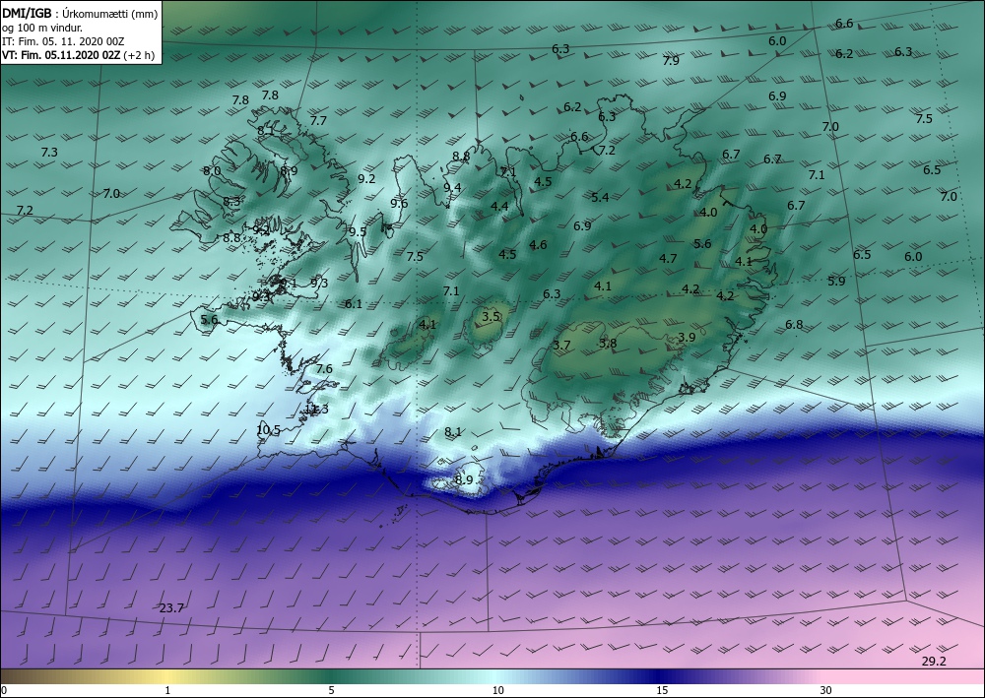Click the color scale tick label 10
This screenshot has height=698, width=985.
tap(497, 691)
